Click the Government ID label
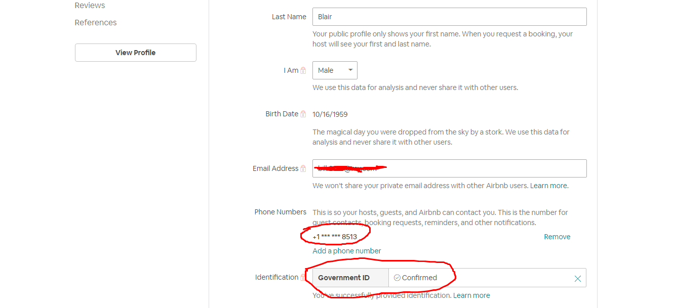673x308 pixels. (x=344, y=278)
